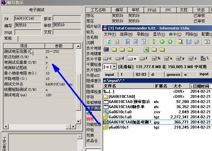Sort files by 大小 column header
This screenshot has width=212, height=151.
(x=181, y=86)
